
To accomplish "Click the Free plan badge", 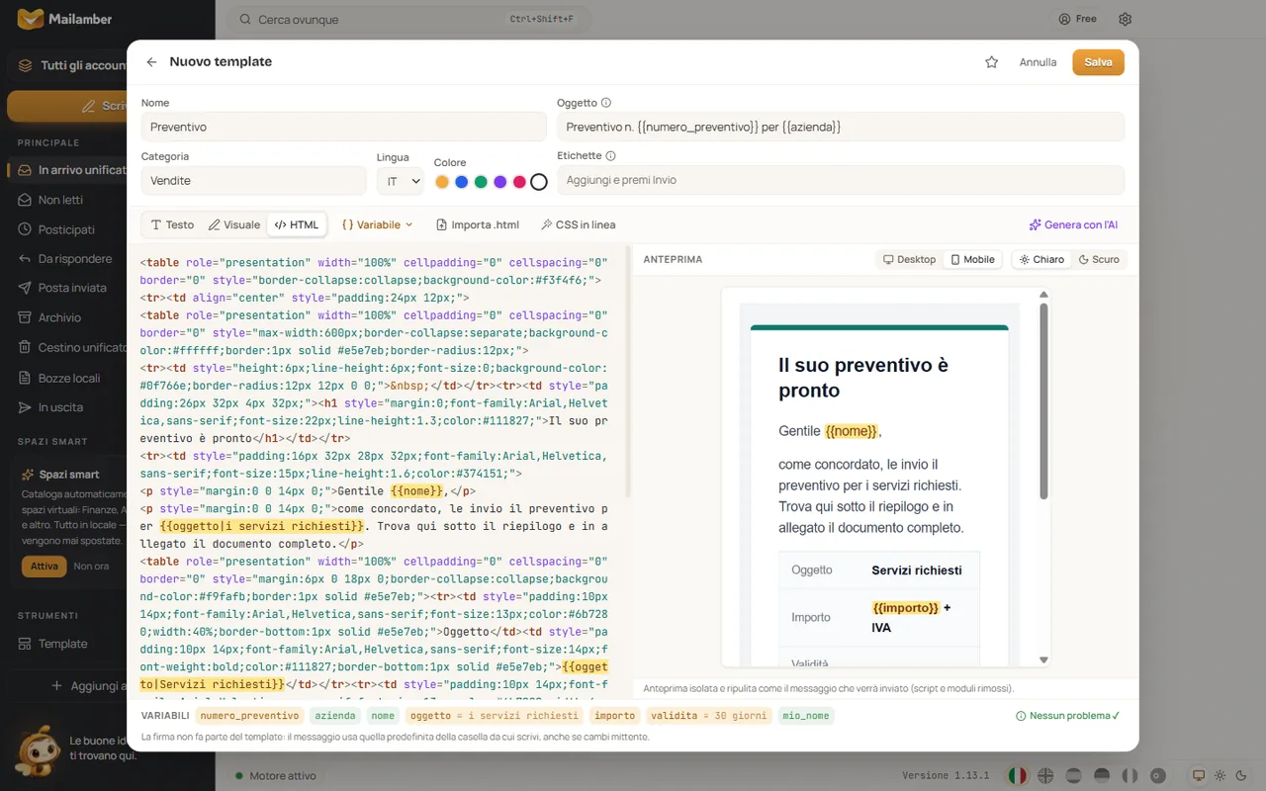I will [x=1077, y=19].
